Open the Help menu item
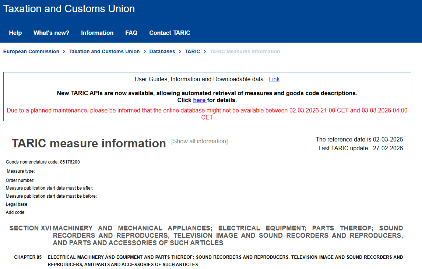Viewport: 422px width, 269px height. (x=15, y=33)
